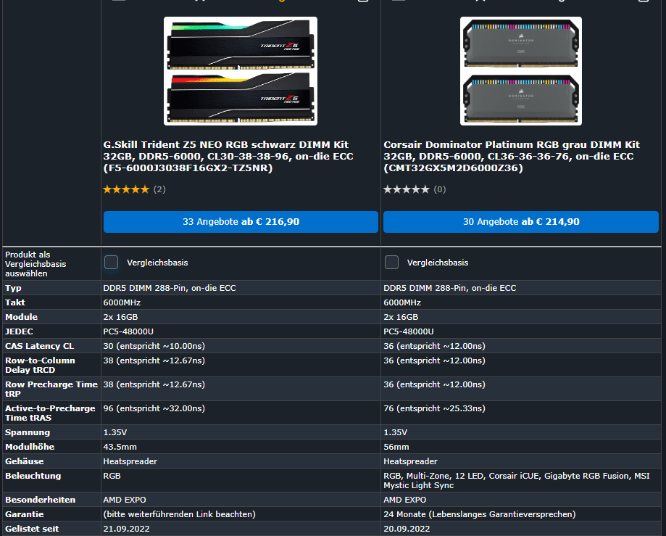
Task: Select G.Skill Spannung value '1.35V'
Action: point(115,432)
